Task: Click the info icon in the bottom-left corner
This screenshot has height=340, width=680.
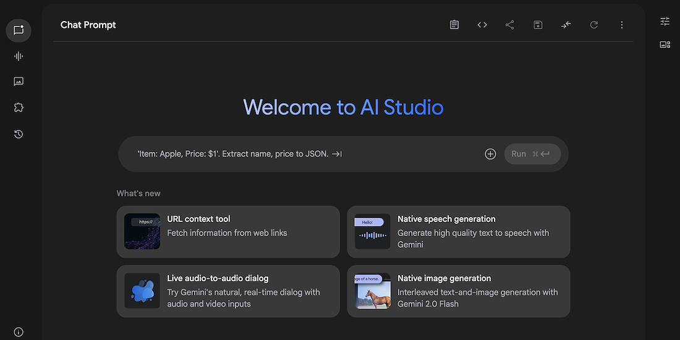Action: (x=19, y=332)
